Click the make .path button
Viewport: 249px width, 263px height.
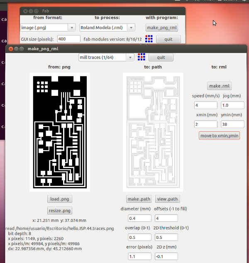point(139,199)
